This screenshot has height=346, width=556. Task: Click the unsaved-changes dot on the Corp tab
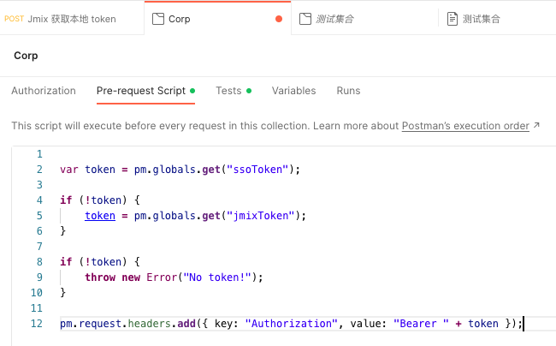[279, 19]
